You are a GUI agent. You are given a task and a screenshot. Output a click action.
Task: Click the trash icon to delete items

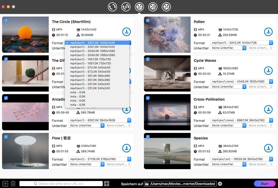pos(13,184)
